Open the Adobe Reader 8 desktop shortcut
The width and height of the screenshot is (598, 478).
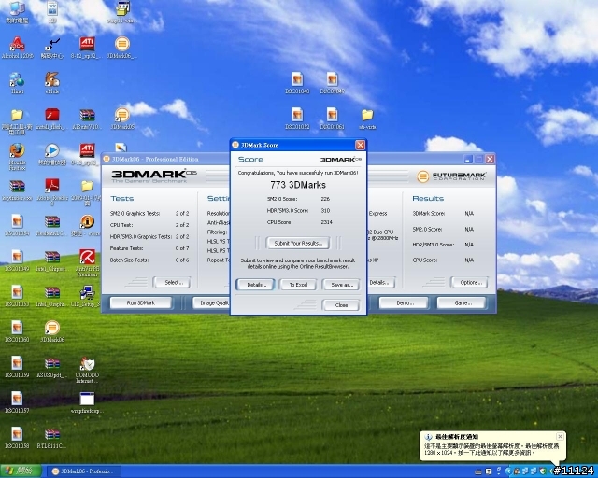coord(52,191)
